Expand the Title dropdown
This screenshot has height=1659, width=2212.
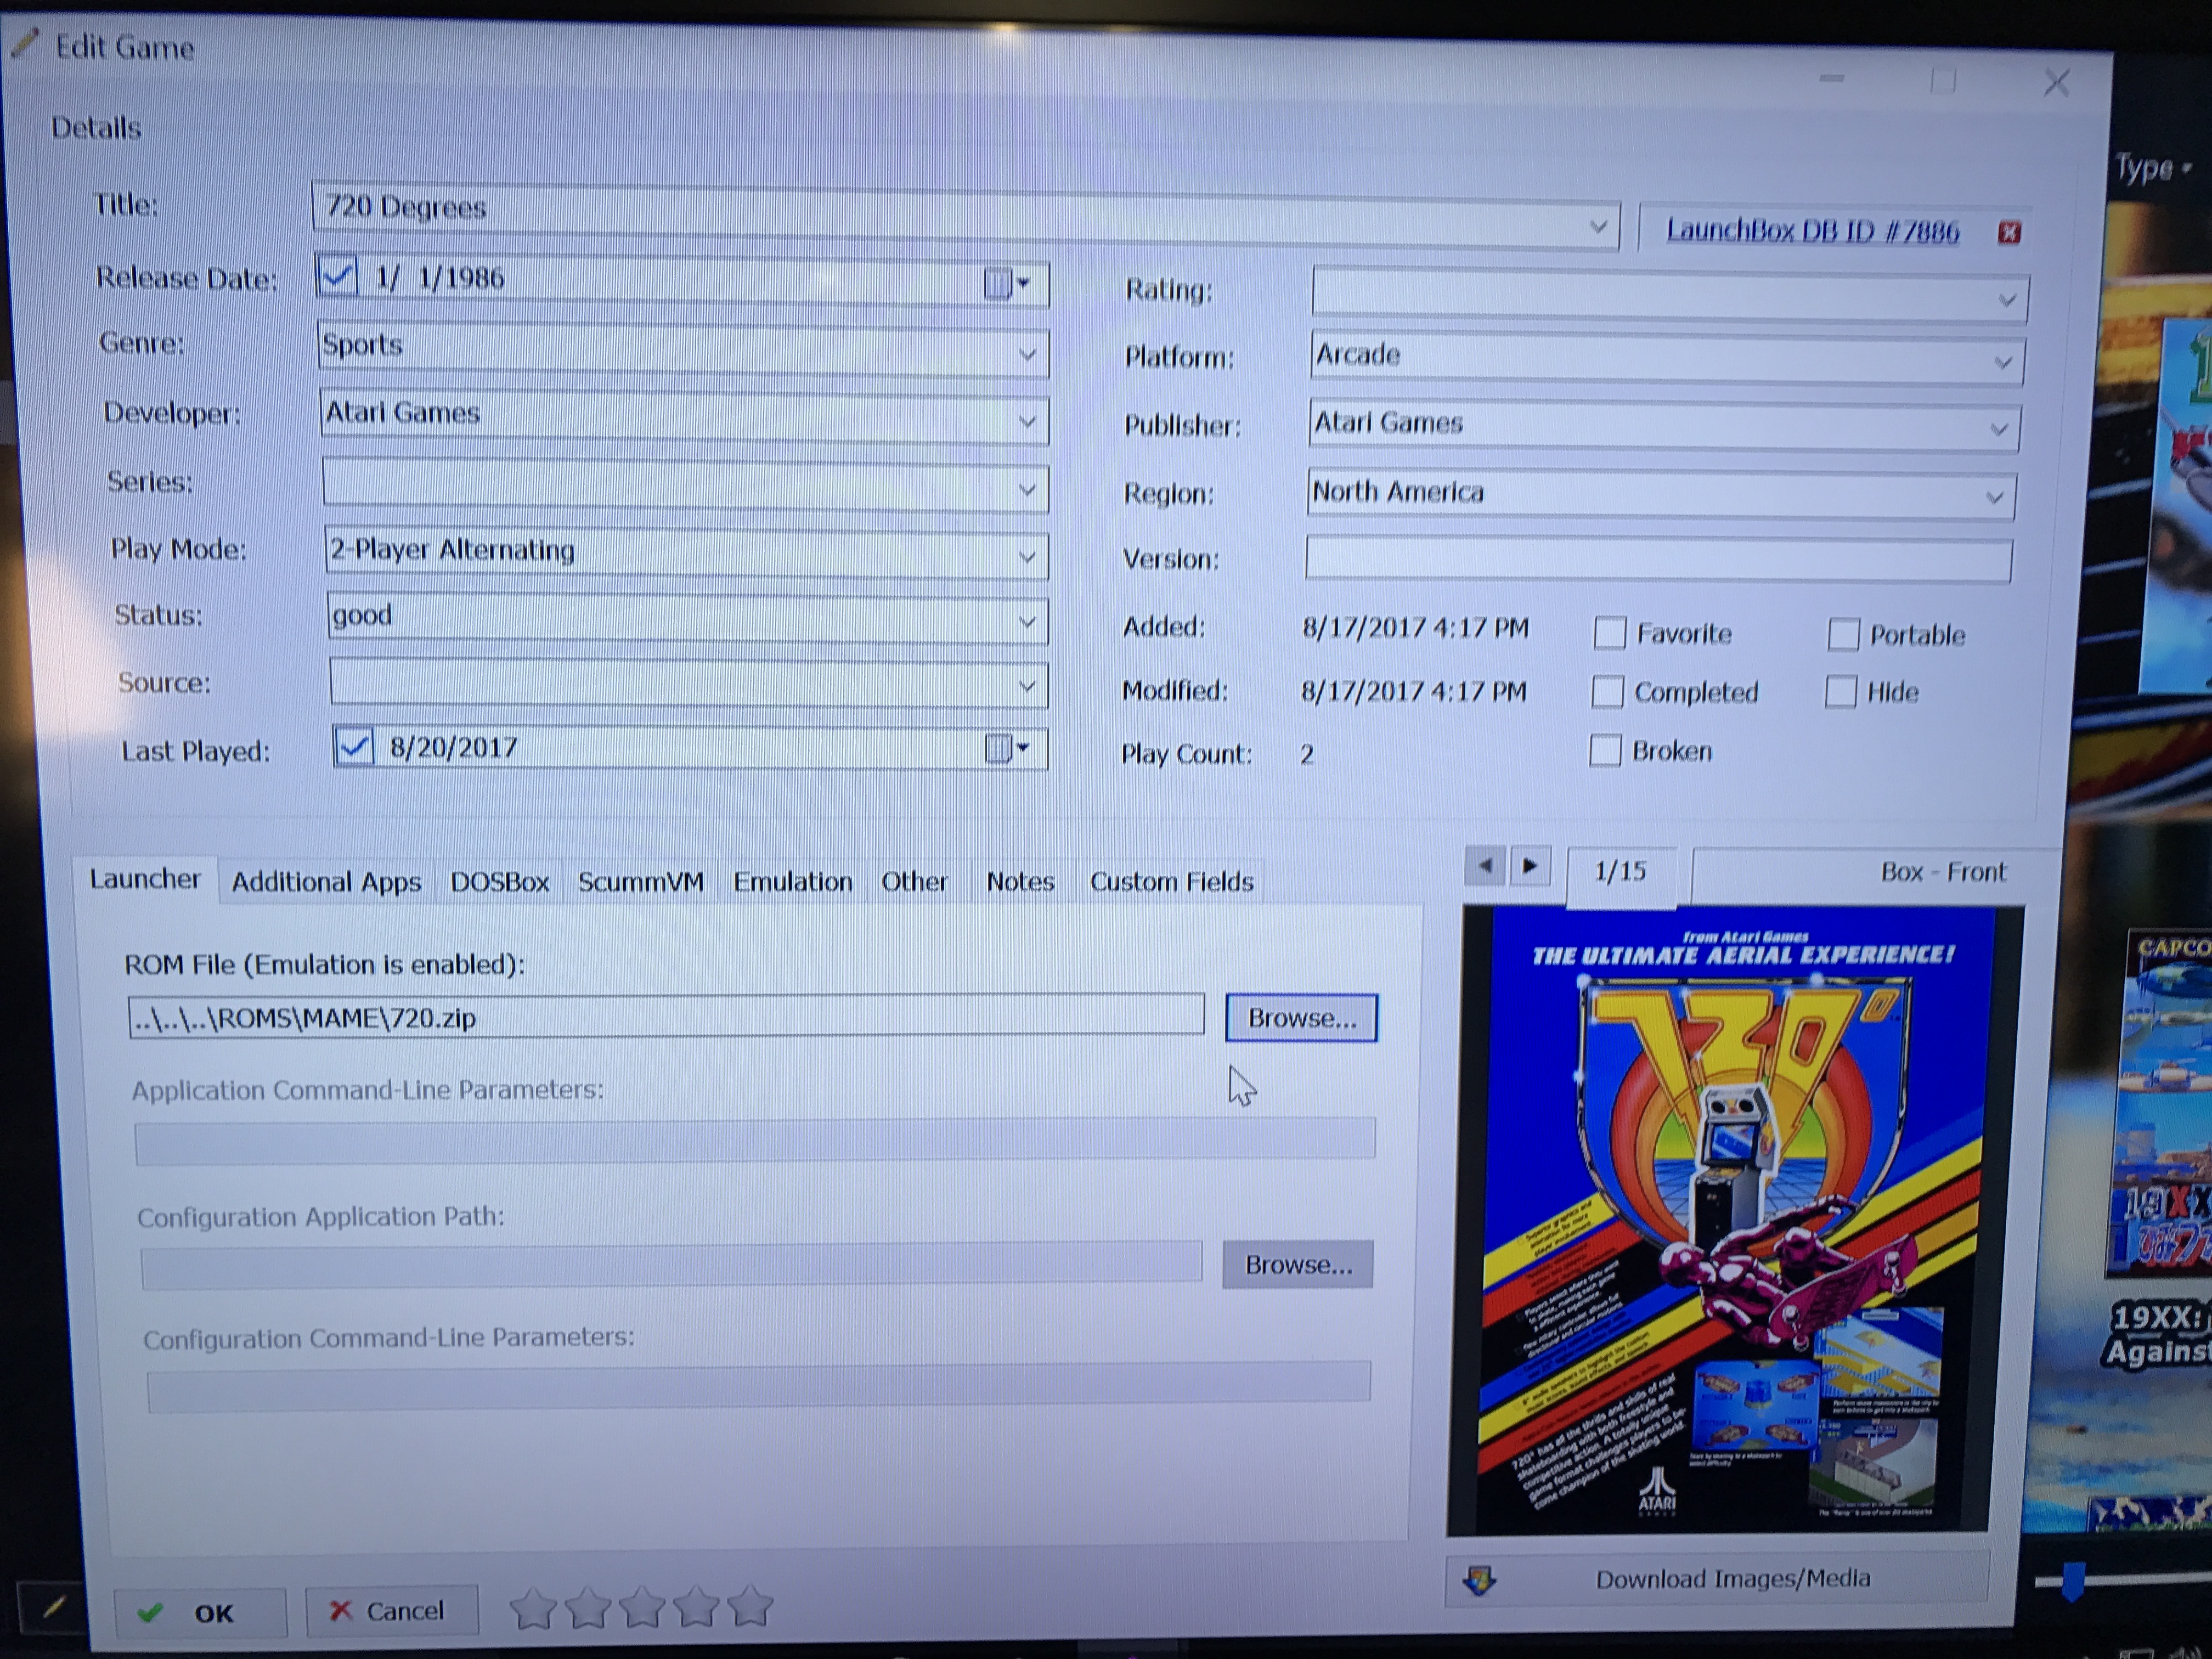pyautogui.click(x=1598, y=228)
